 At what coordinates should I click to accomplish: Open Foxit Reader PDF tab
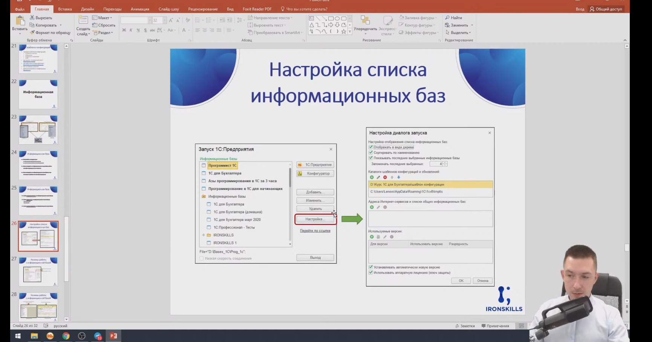tap(257, 9)
